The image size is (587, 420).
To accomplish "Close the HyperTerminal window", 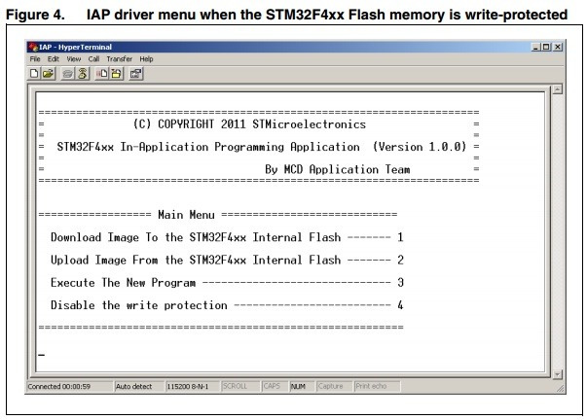I will tap(558, 47).
